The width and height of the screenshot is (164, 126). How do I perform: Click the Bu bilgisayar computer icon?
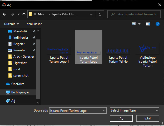8,92
